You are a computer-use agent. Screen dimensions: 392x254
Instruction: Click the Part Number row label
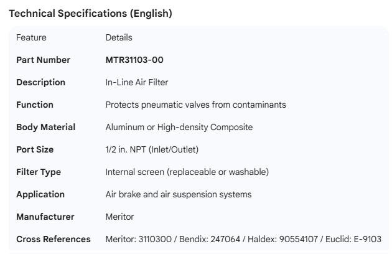43,60
